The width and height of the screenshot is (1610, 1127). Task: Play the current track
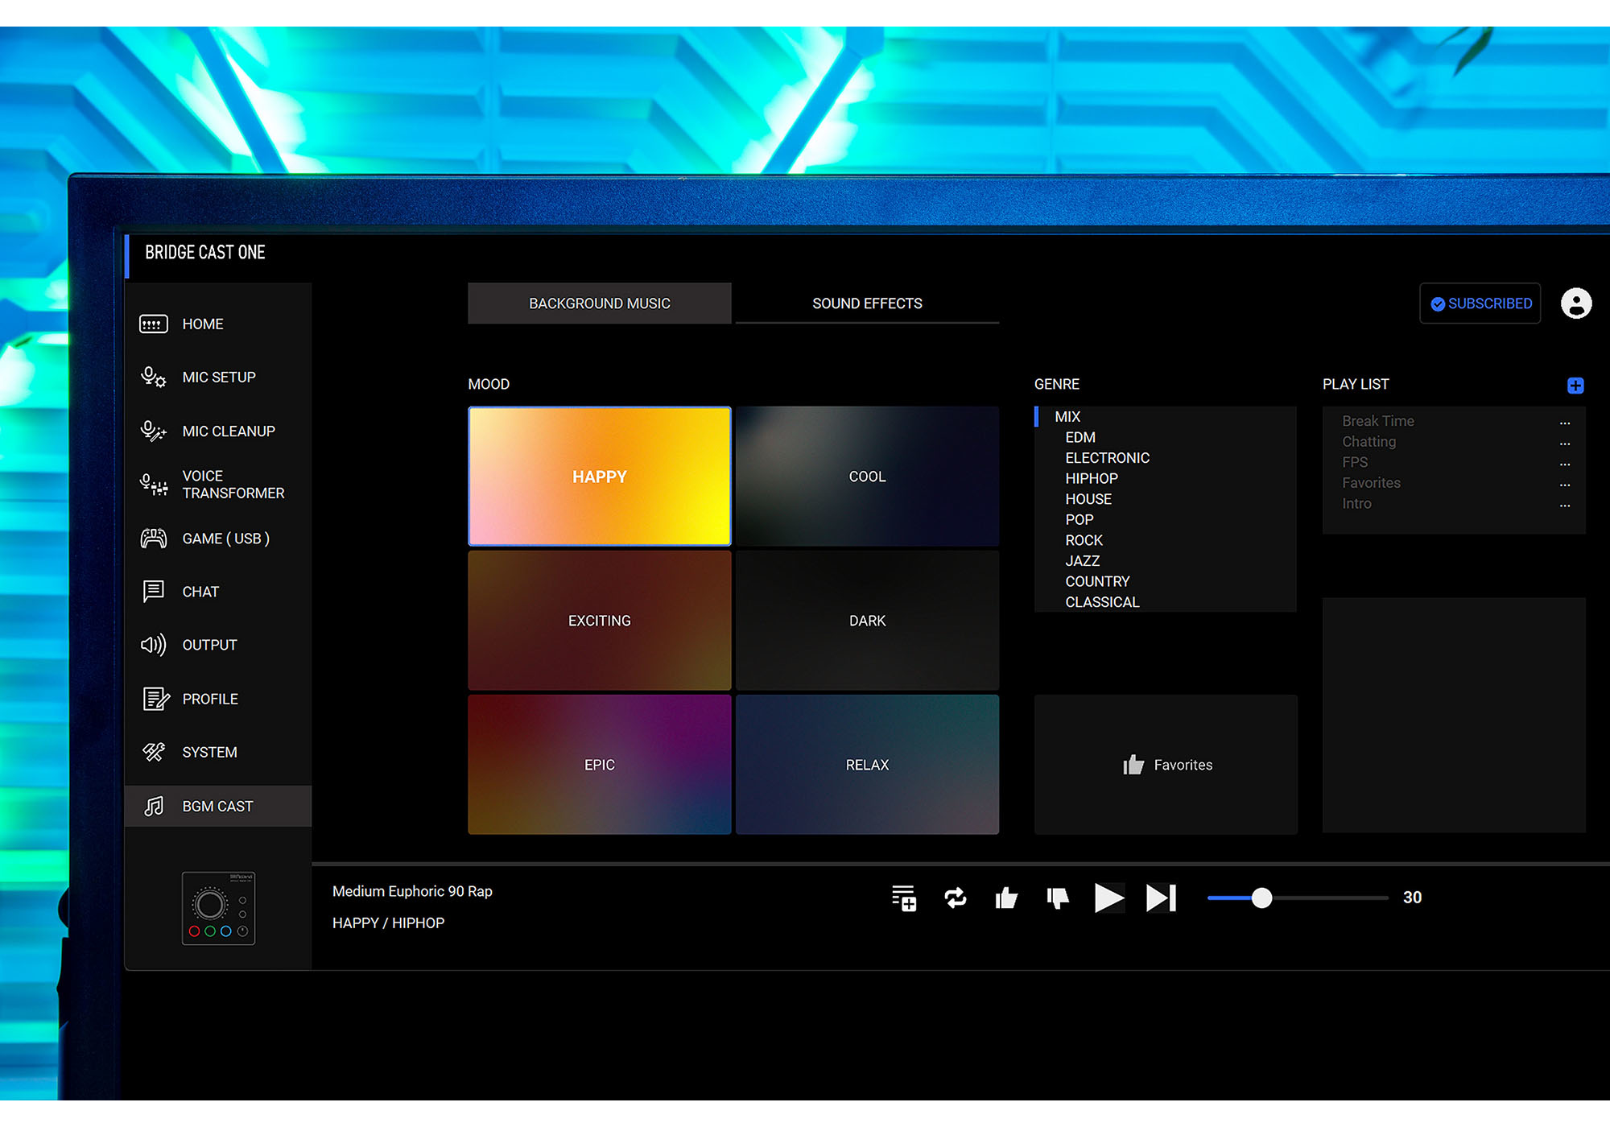[1108, 898]
